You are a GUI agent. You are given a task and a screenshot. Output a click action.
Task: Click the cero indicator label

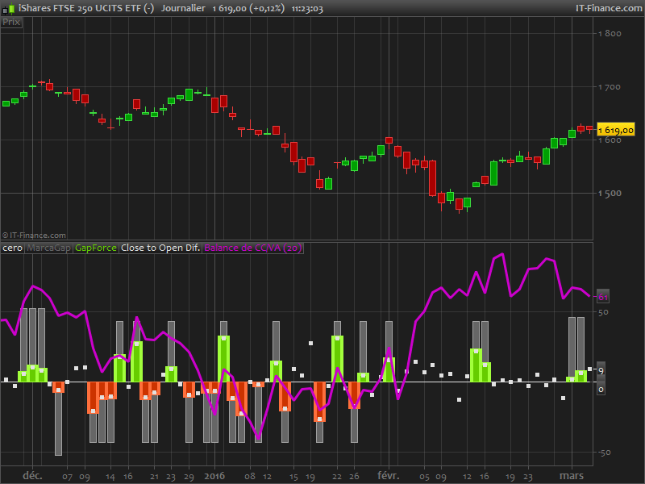click(12, 248)
